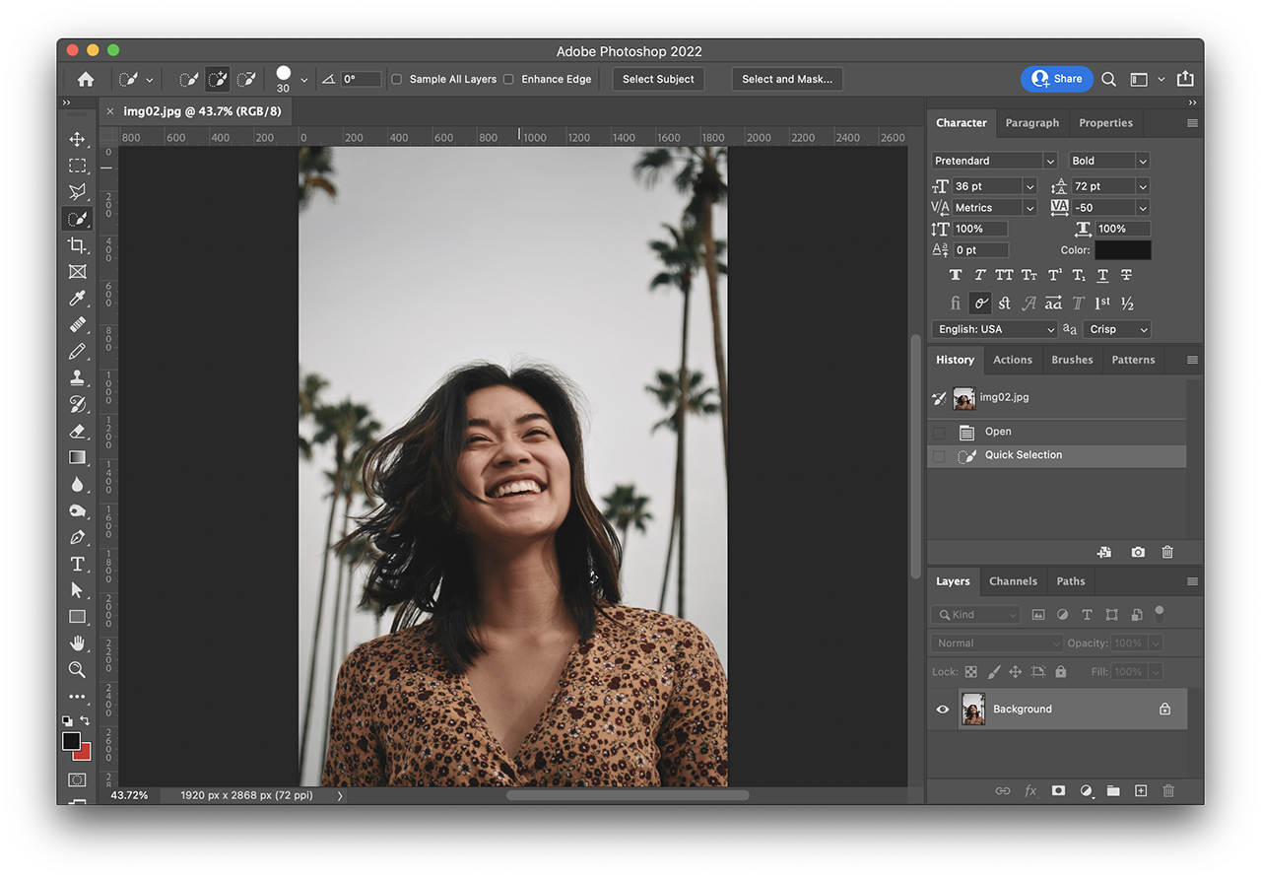Open the text Color swatch

[1122, 250]
